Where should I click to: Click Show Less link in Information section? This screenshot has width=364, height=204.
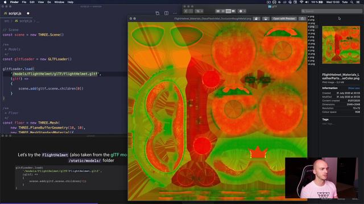coord(354,88)
